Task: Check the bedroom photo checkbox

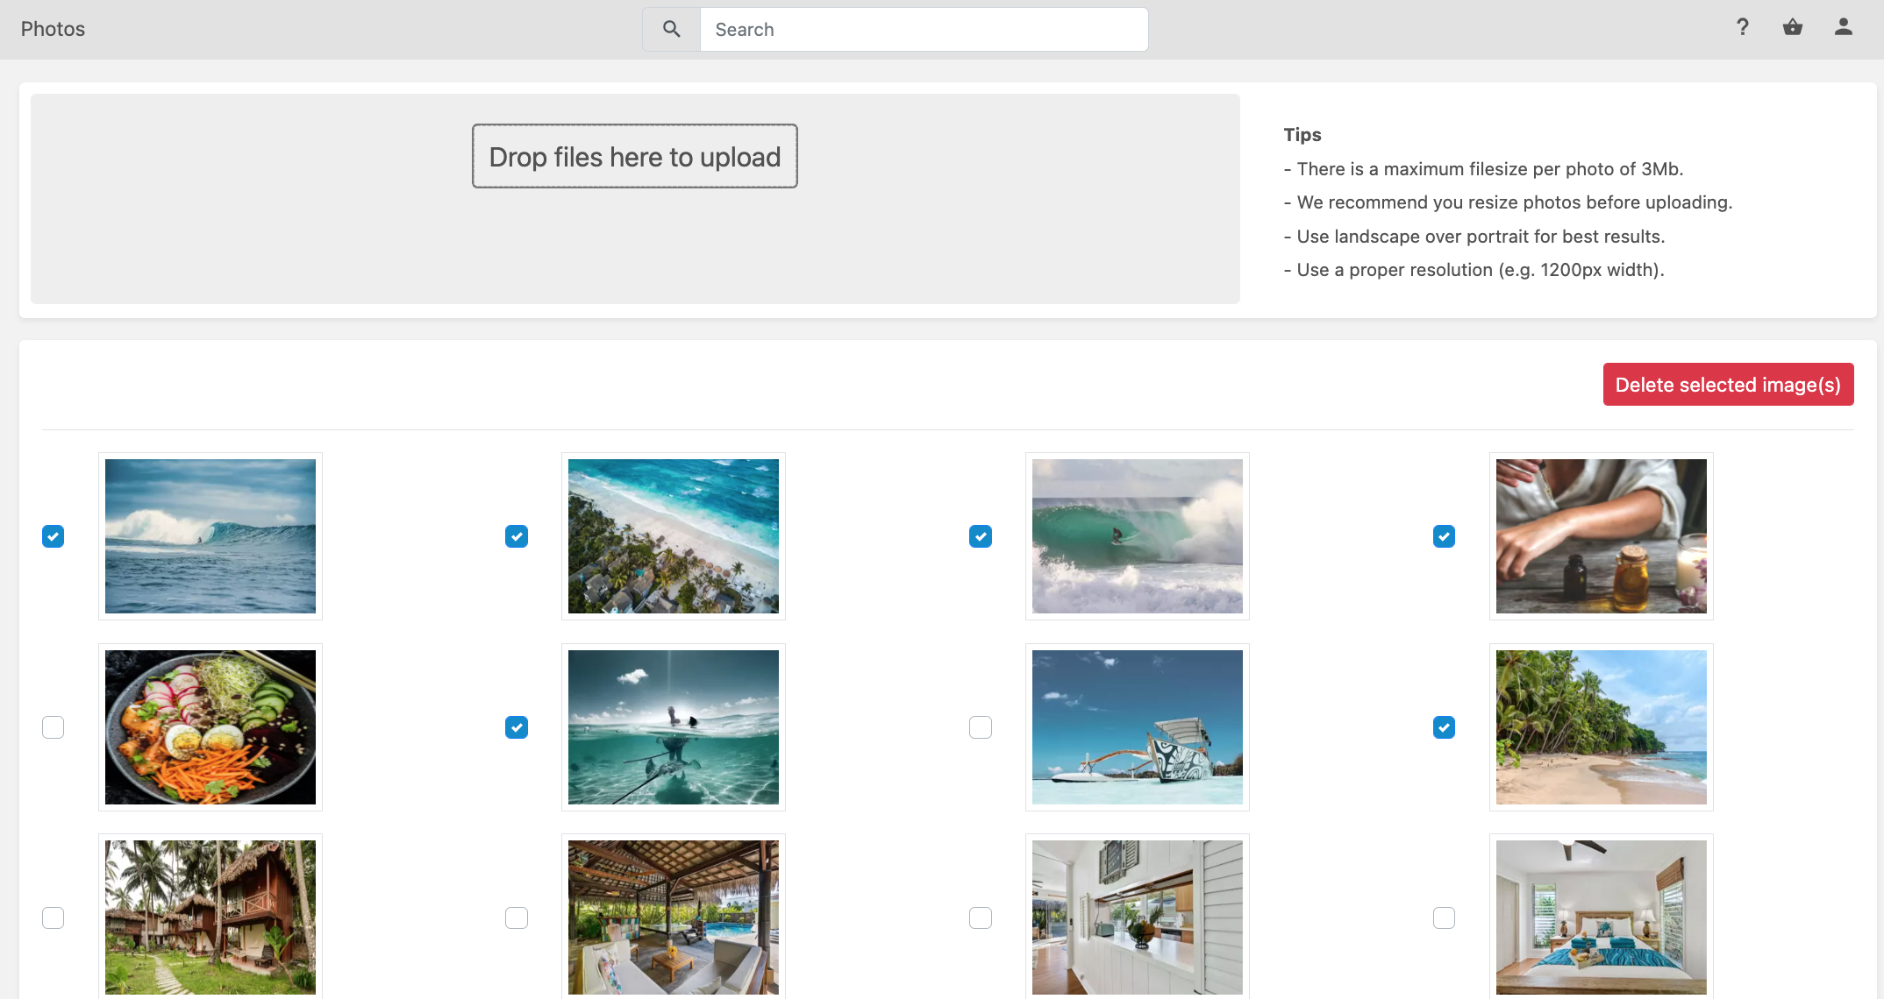Action: click(1444, 918)
